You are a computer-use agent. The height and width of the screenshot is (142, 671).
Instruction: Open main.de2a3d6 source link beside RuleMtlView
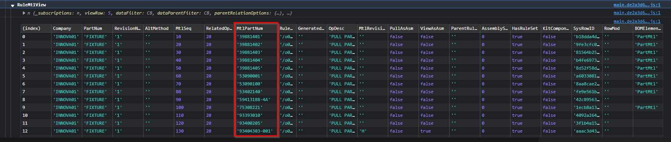(637, 5)
